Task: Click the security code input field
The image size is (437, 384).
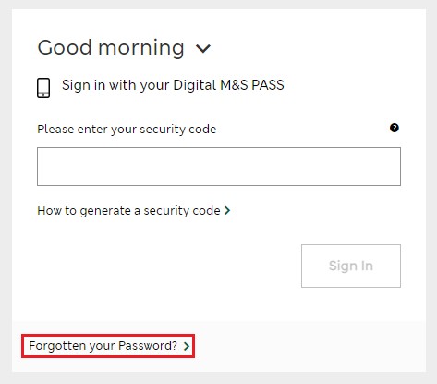Action: click(x=219, y=167)
